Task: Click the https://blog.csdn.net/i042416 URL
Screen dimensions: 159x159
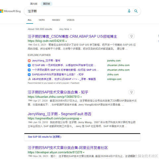Action: 46,41
